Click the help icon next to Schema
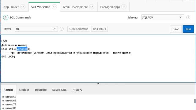The width and height of the screenshot is (196, 110). (x=188, y=17)
